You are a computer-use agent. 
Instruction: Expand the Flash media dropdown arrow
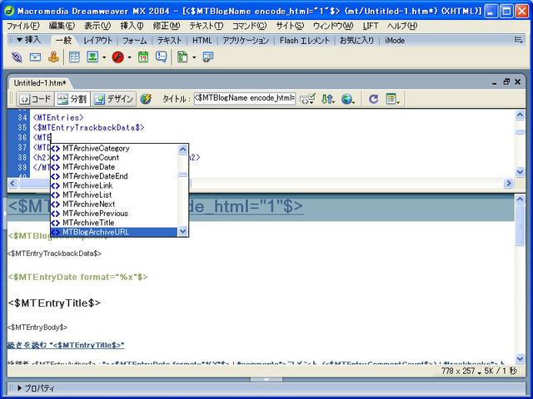coord(130,57)
